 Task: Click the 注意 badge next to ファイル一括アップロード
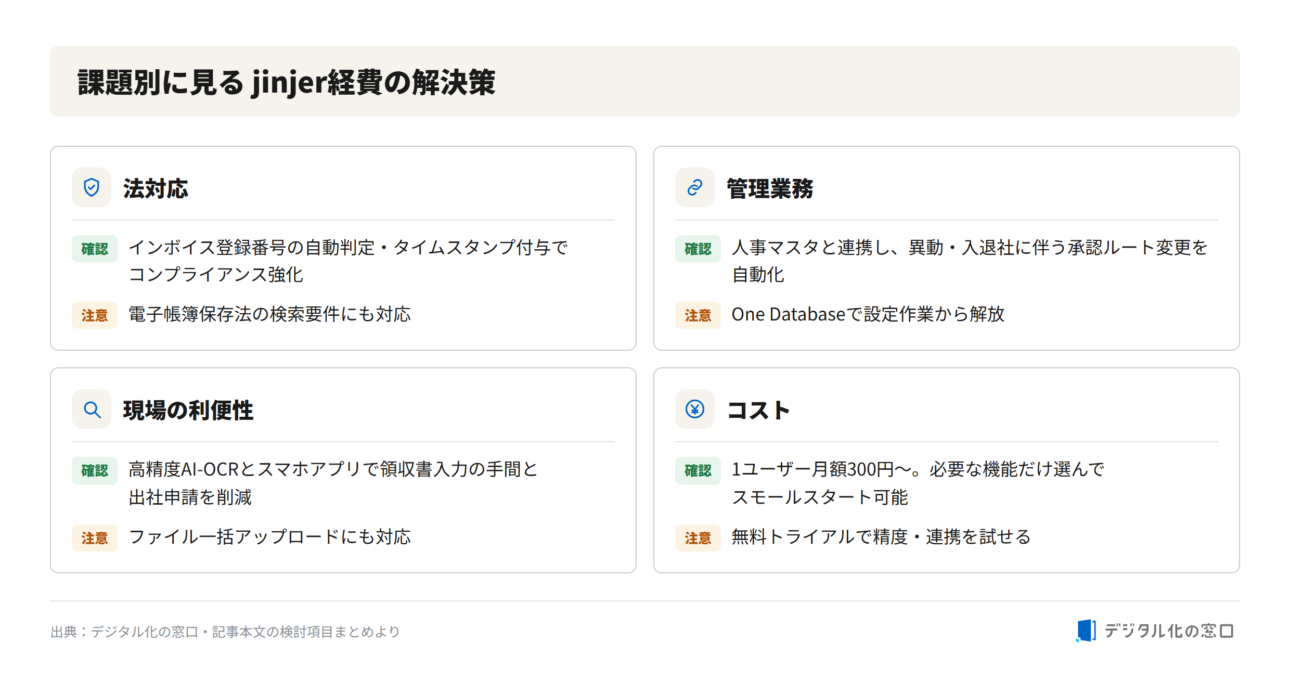tap(95, 538)
